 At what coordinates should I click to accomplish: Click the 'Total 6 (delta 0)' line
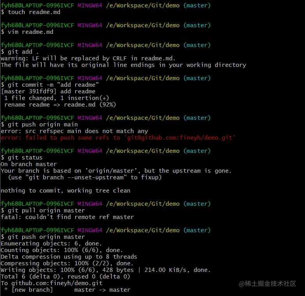[x=65, y=277]
